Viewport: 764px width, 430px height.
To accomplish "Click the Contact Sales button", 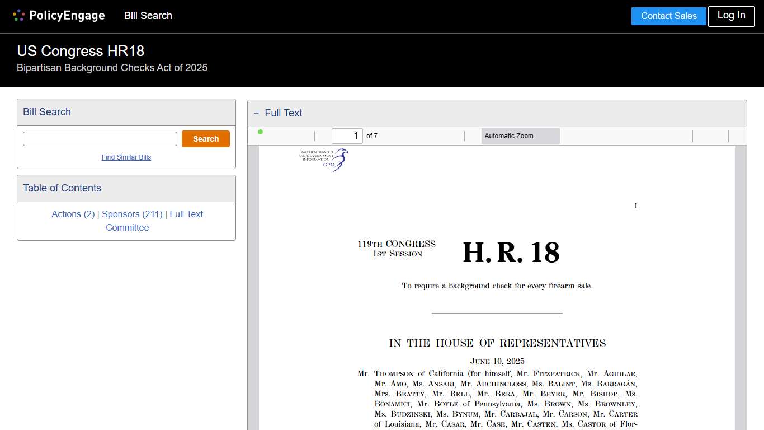I will click(668, 16).
